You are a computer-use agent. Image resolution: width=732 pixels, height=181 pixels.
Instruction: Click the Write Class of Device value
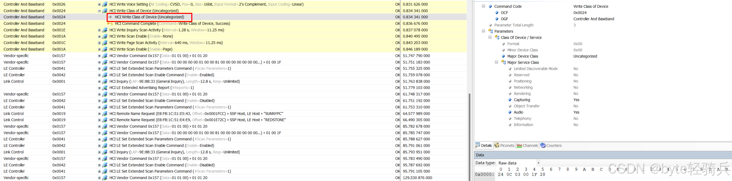pyautogui.click(x=591, y=6)
